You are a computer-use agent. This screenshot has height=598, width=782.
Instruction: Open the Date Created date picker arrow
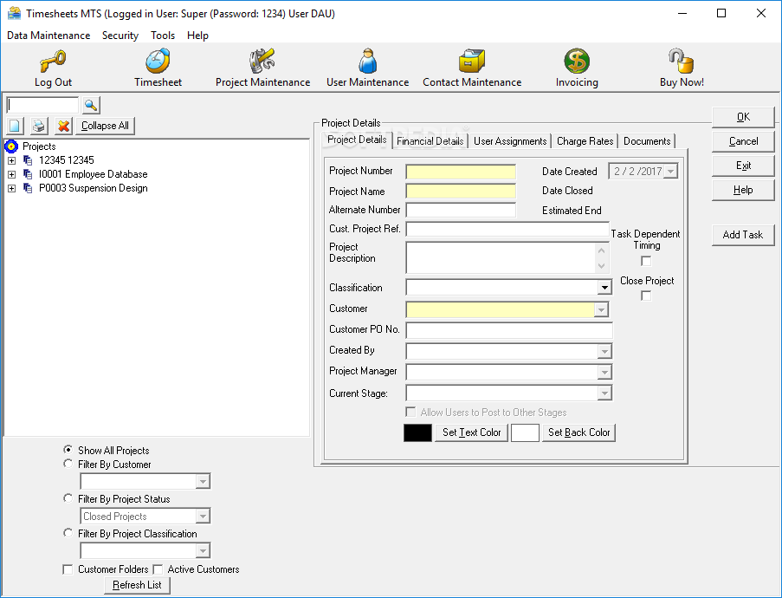click(671, 172)
